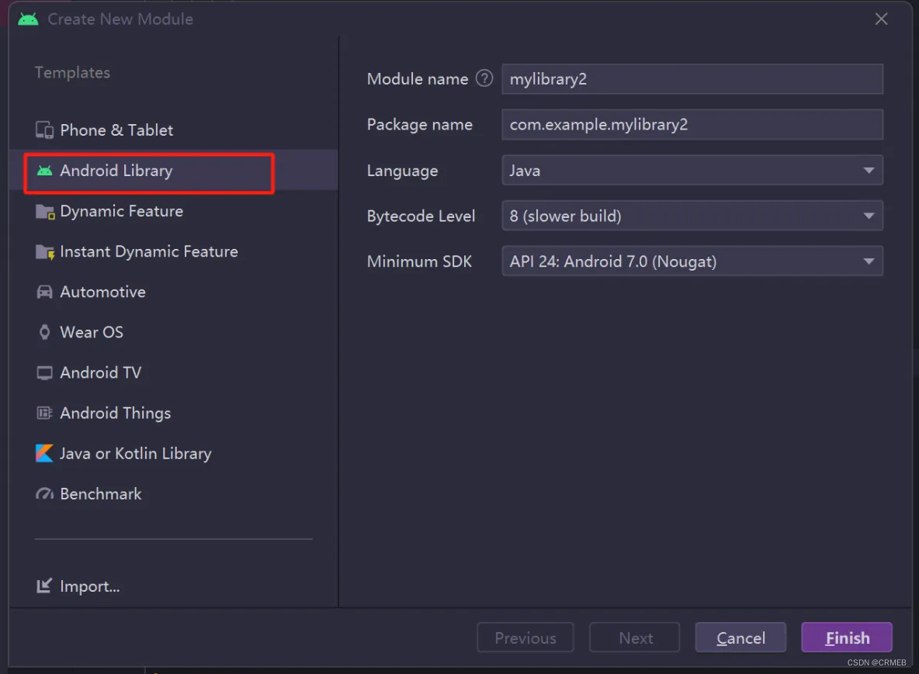Viewport: 919px width, 674px height.
Task: Click the Minimum SDK label
Action: [x=419, y=261]
